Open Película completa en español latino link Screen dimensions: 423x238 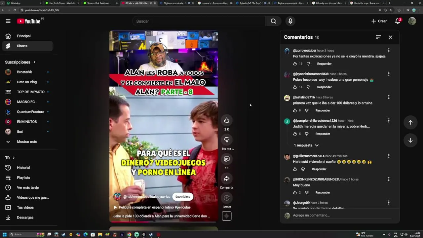[x=152, y=207]
